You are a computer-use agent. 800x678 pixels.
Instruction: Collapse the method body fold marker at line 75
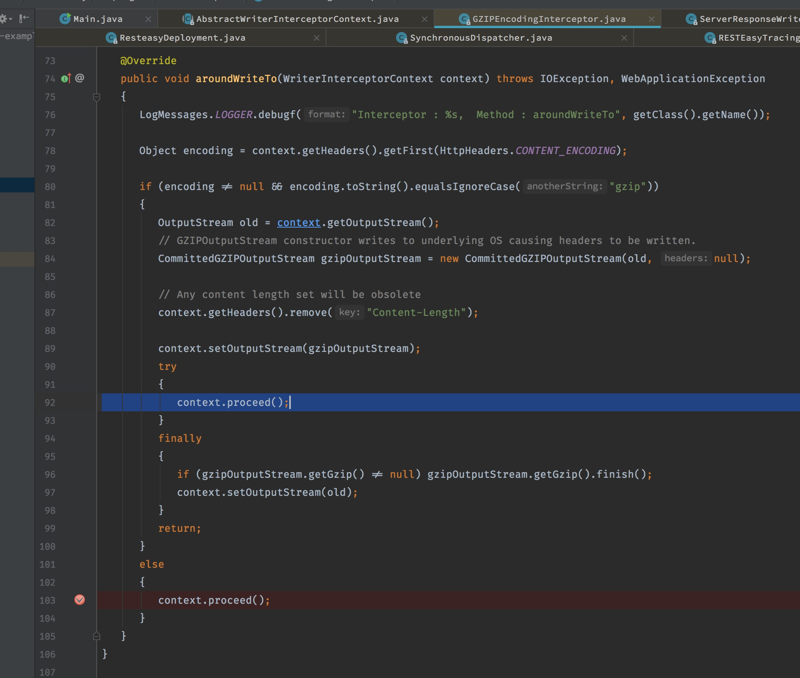coord(97,97)
